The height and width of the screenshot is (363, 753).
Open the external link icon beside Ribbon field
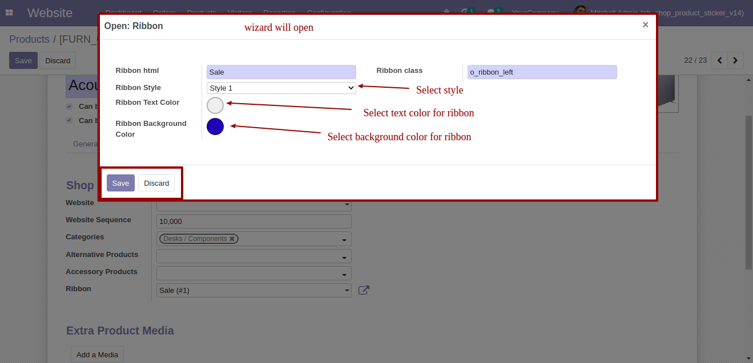pos(364,290)
